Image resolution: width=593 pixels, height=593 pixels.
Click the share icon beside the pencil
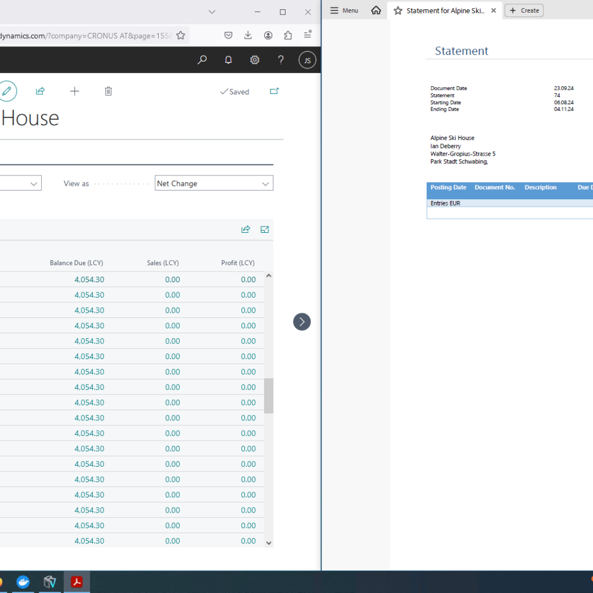41,91
